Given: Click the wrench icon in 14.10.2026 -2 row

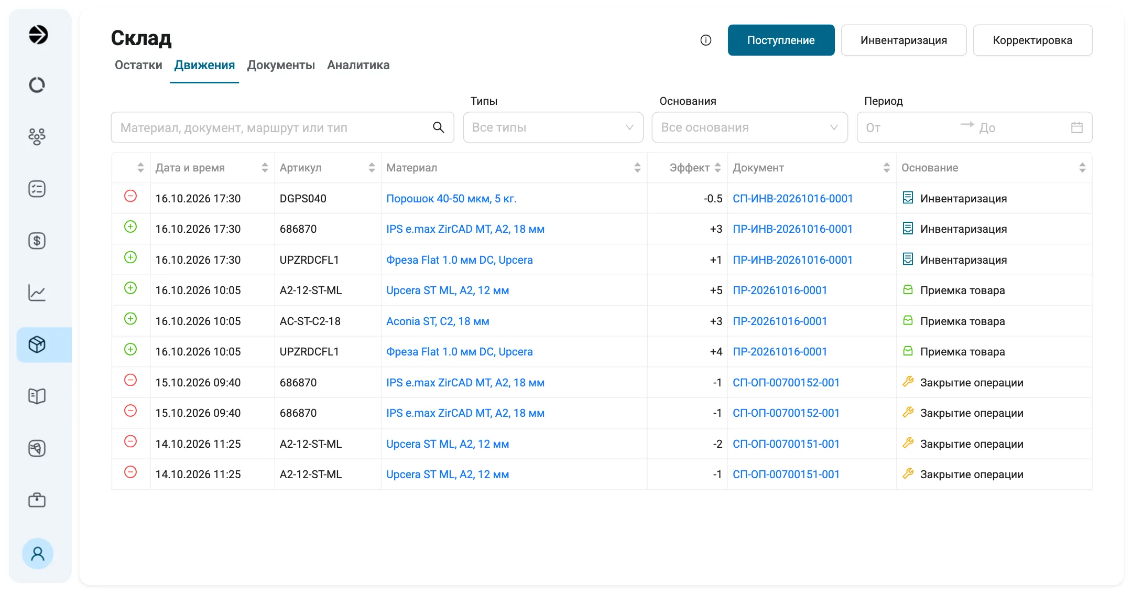Looking at the screenshot, I should click(908, 443).
